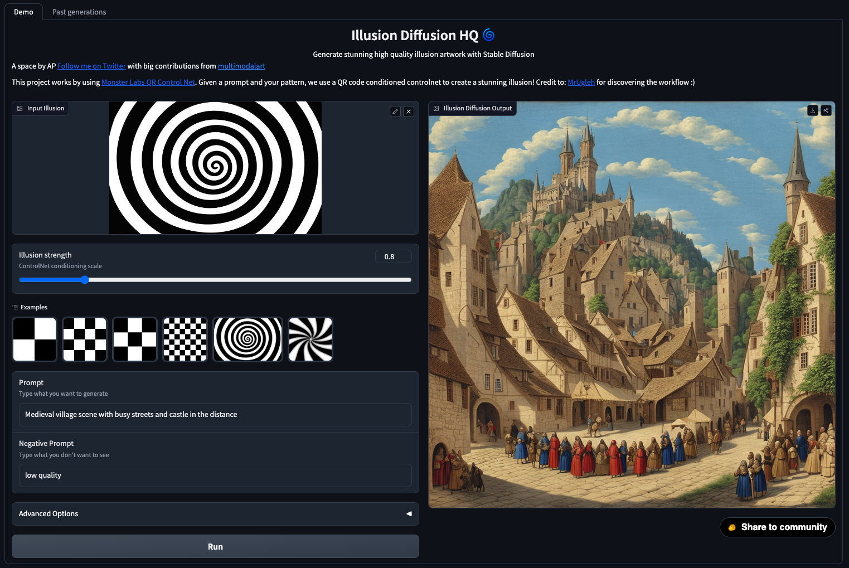Choose the 4x4 checkerboard example thumbnail

coord(85,339)
